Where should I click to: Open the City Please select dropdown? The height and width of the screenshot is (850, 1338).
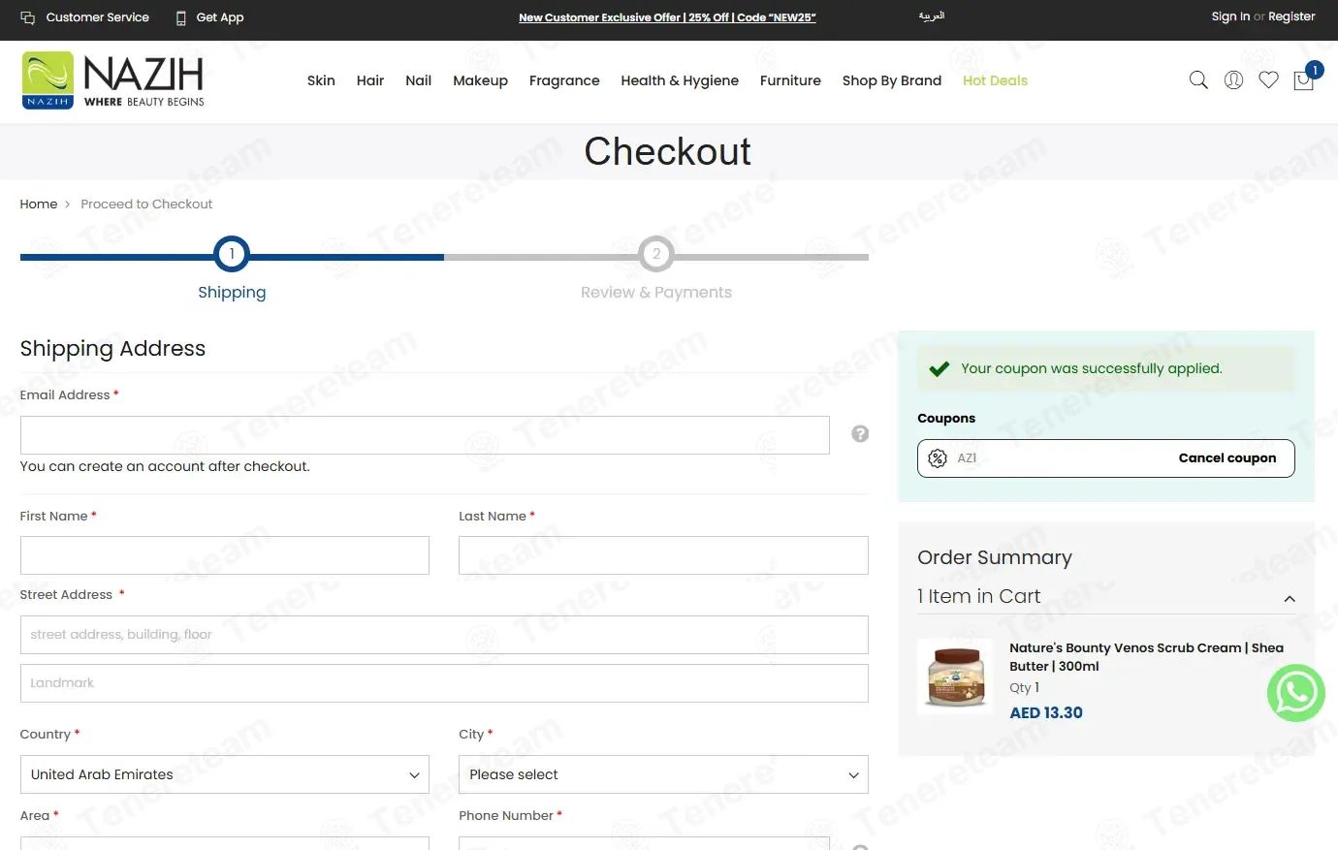[663, 774]
